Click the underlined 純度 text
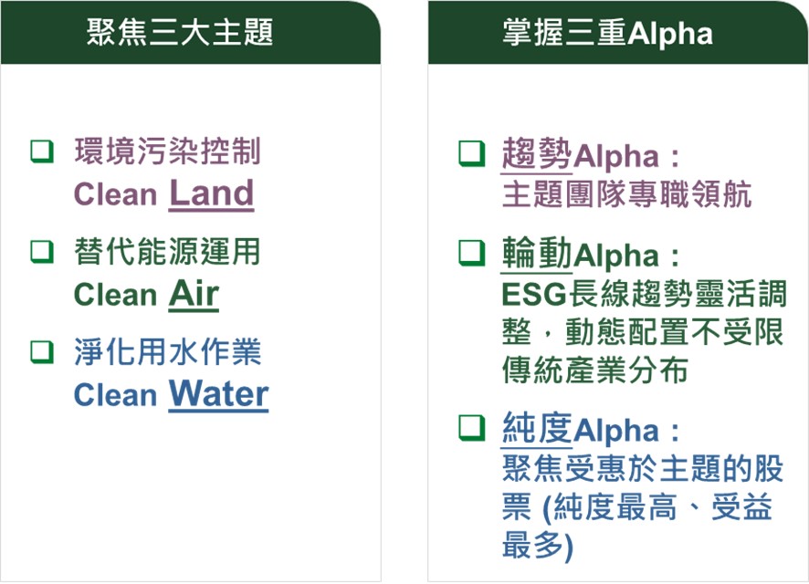 (537, 429)
